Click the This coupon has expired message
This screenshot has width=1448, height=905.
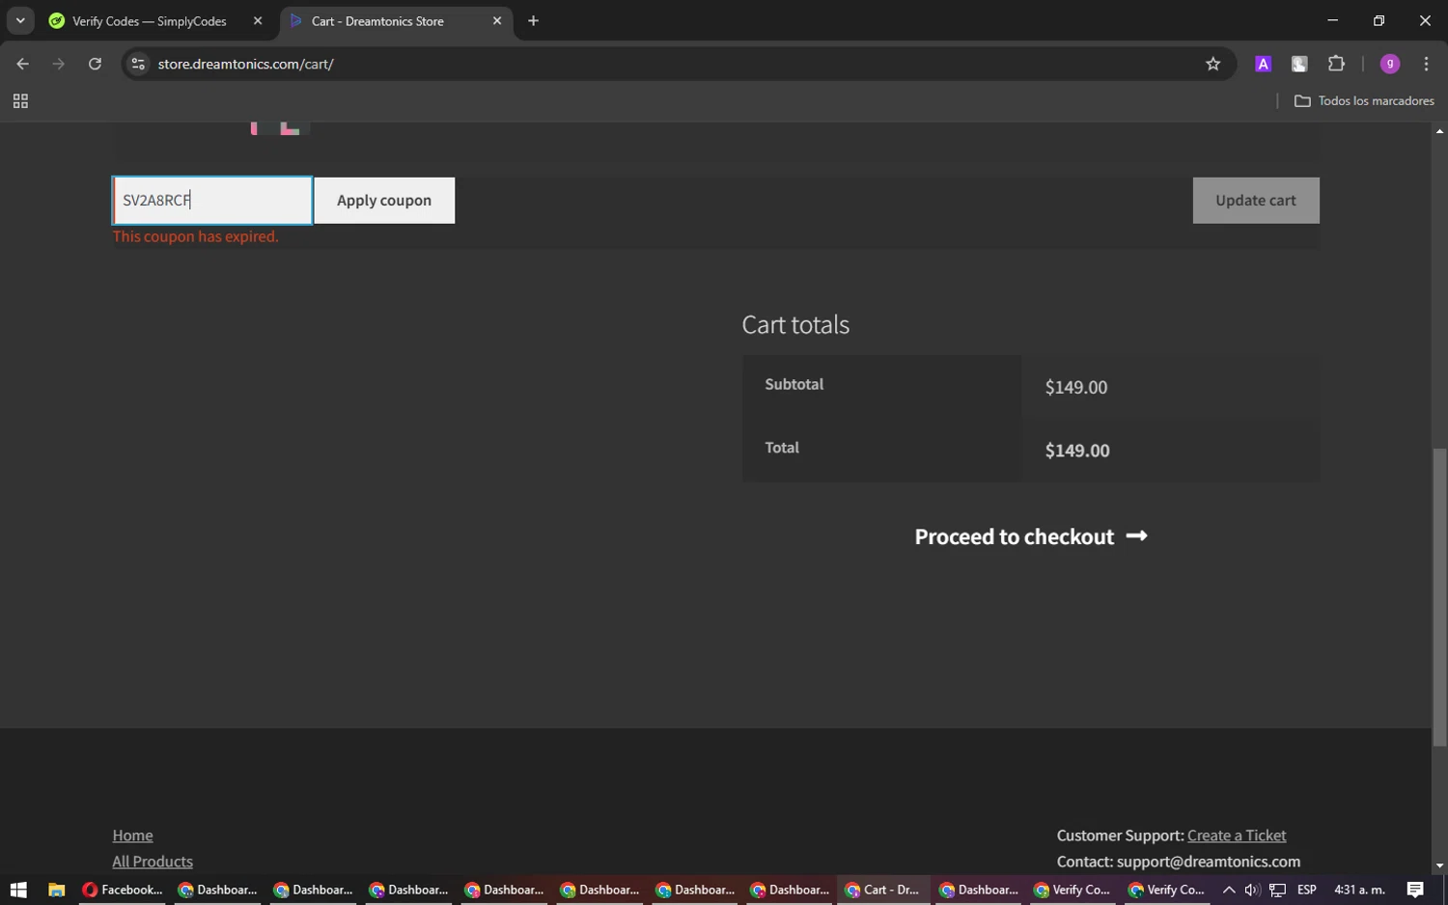[196, 236]
